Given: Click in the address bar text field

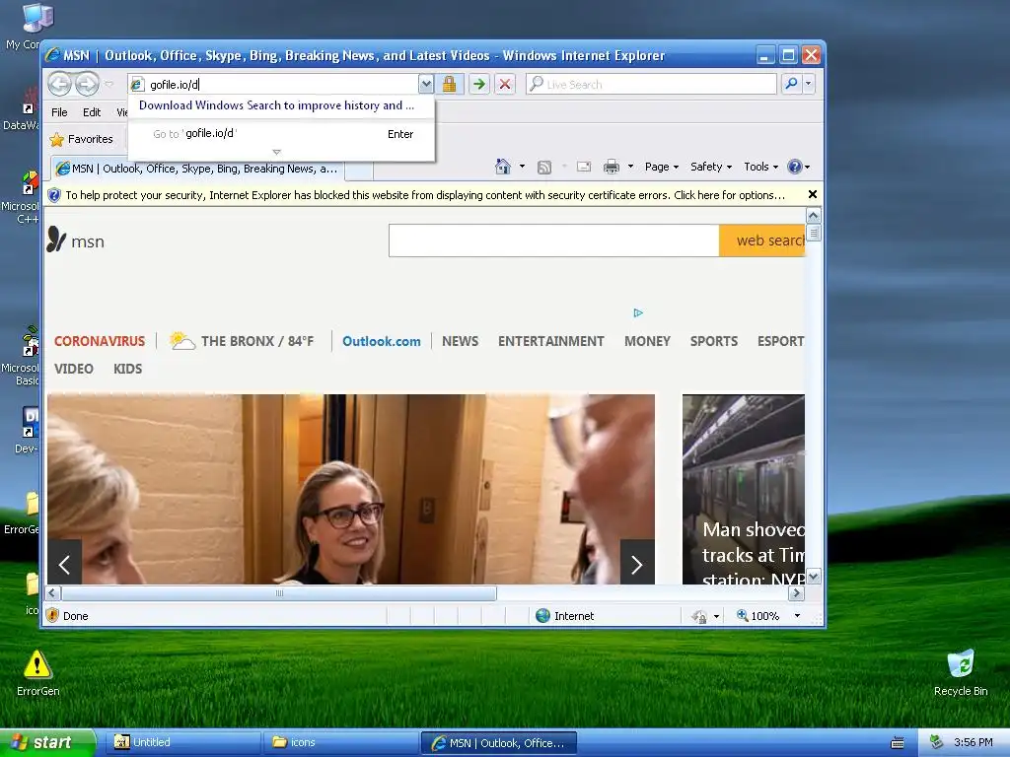Looking at the screenshot, I should pyautogui.click(x=274, y=85).
